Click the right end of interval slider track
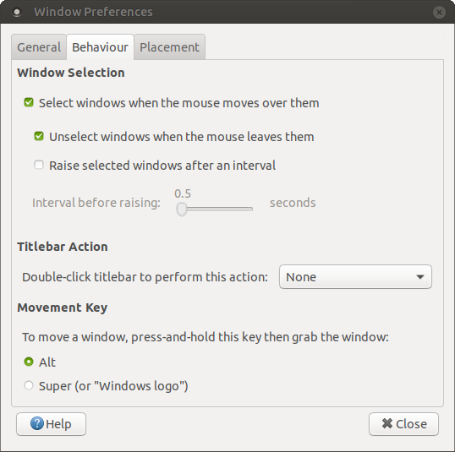The height and width of the screenshot is (452, 455). [250, 209]
